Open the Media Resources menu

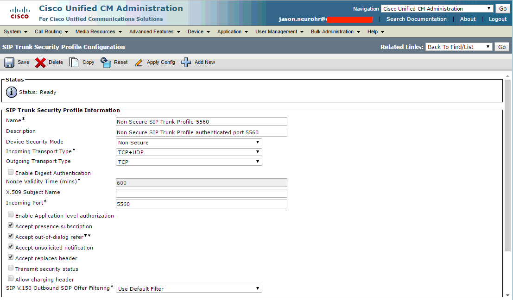click(x=99, y=31)
